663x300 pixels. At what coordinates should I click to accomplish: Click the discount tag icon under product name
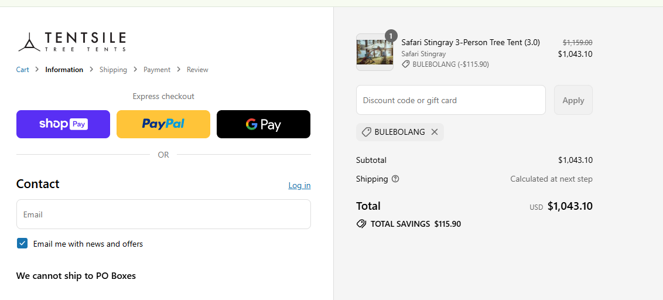[x=405, y=64]
